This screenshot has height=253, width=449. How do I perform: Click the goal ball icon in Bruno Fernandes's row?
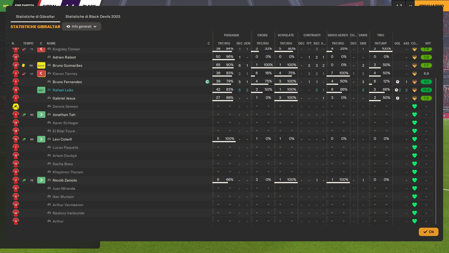(397, 82)
